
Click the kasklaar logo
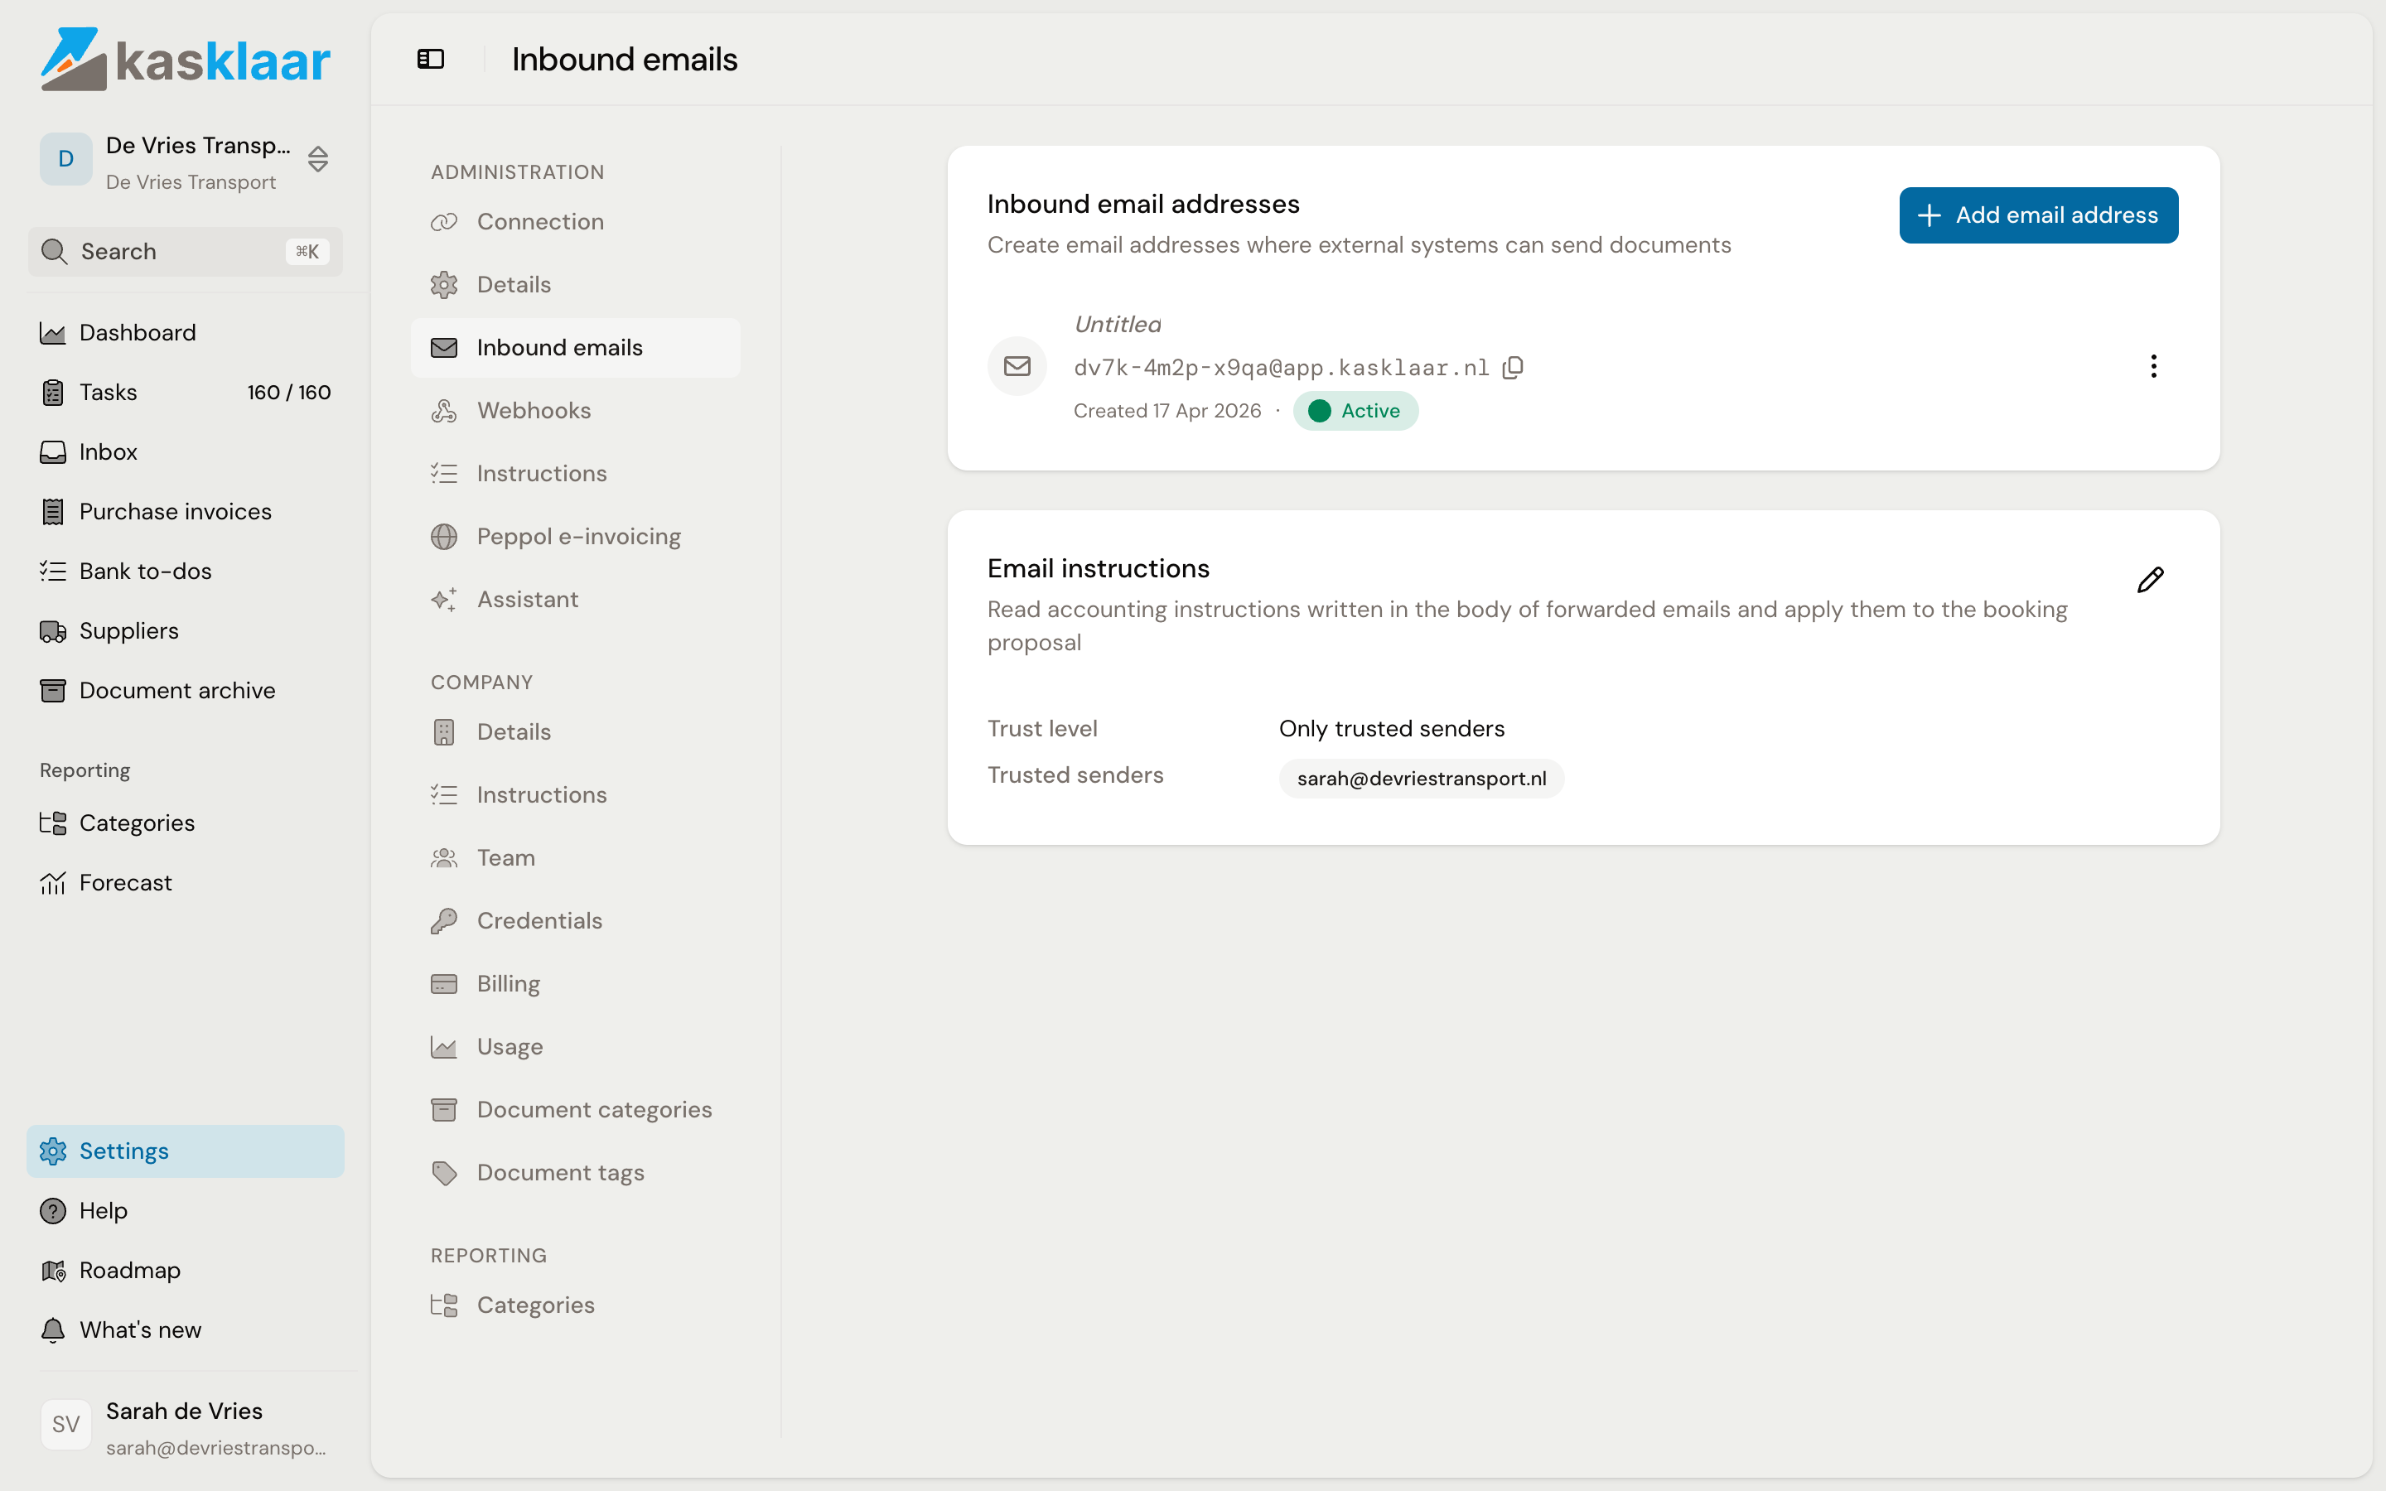[x=186, y=59]
